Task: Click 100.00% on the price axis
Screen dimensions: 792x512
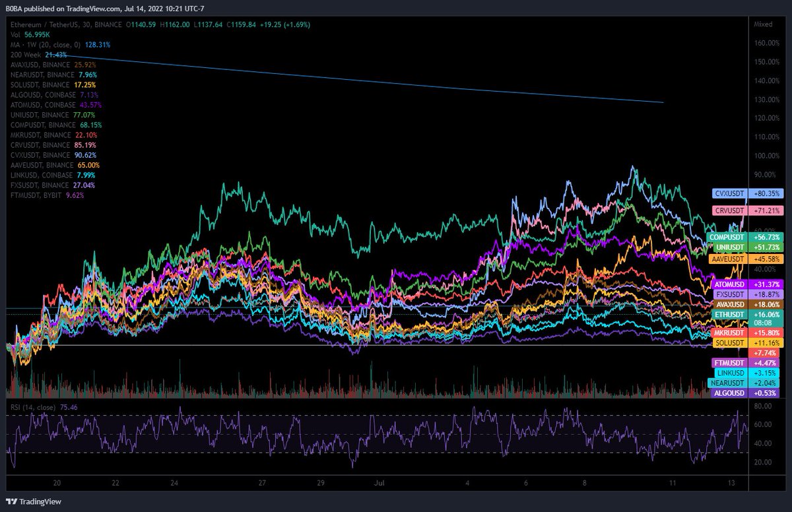Action: tap(766, 156)
